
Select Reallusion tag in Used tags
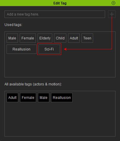[x=21, y=49]
